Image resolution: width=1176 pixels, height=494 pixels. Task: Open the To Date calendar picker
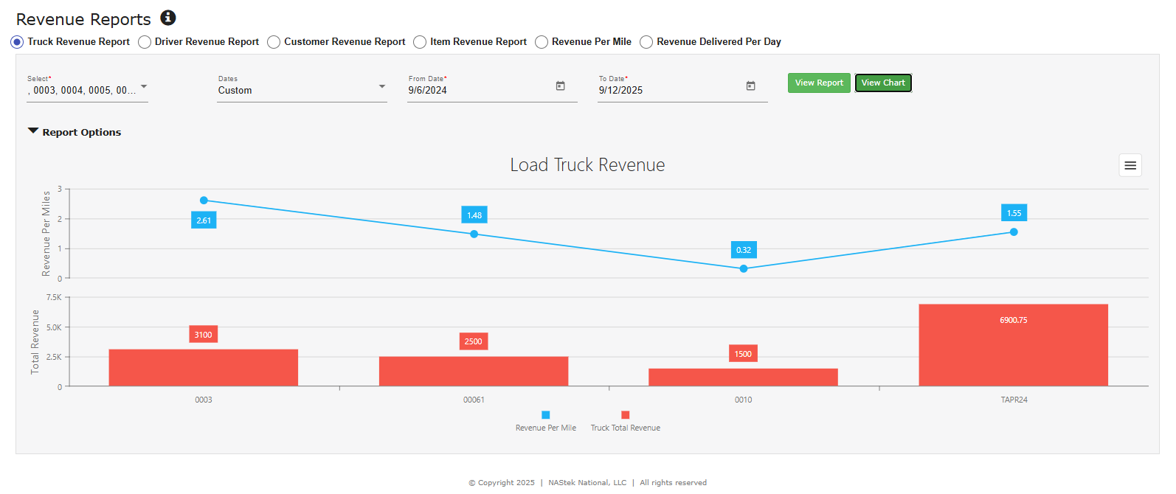pyautogui.click(x=750, y=86)
